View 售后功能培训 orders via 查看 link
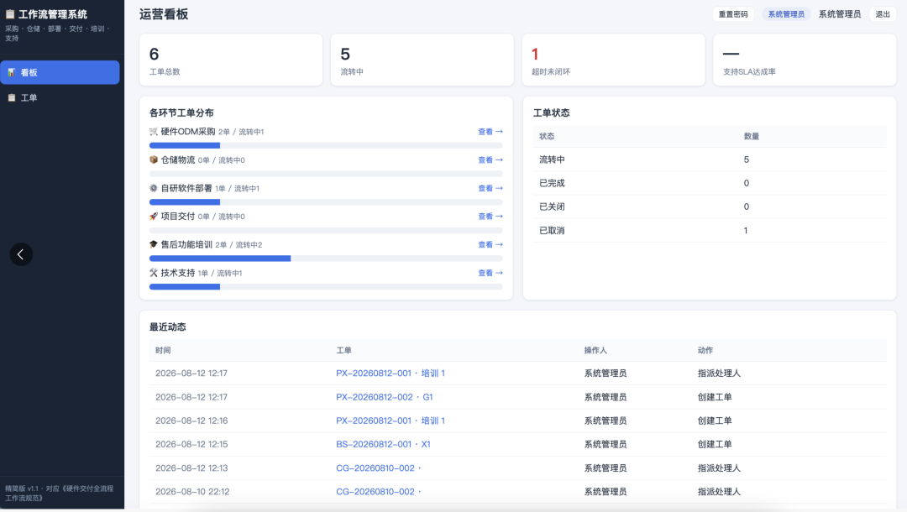Screen dimensions: 907x512 (x=490, y=244)
